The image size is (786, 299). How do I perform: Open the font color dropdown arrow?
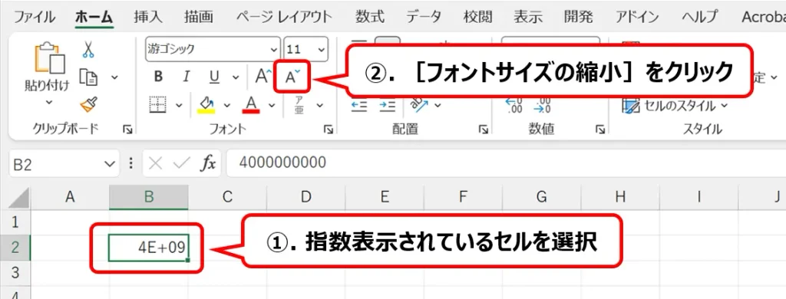point(272,105)
